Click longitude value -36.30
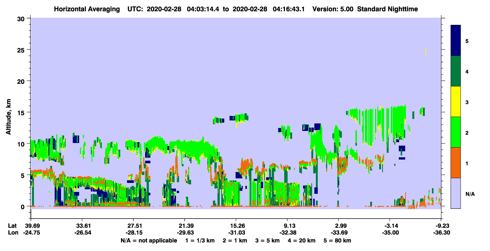Viewport: 490px width, 251px height. coord(441,233)
